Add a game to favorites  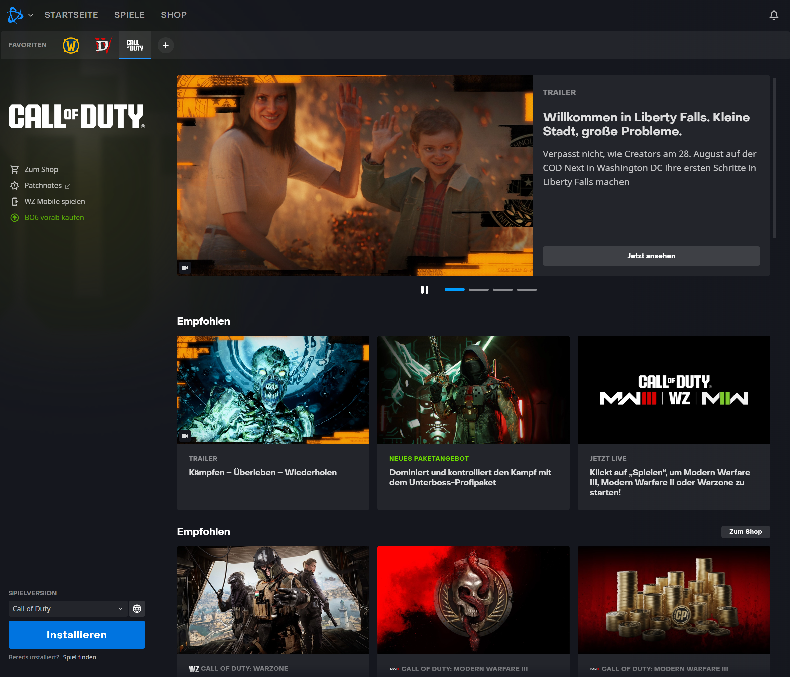tap(165, 45)
